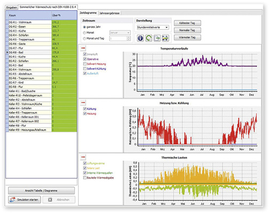Image resolution: width=270 pixels, height=214 pixels.
Task: Collapse the Temperaturverläufe chart with the red minus
Action: 83,48
